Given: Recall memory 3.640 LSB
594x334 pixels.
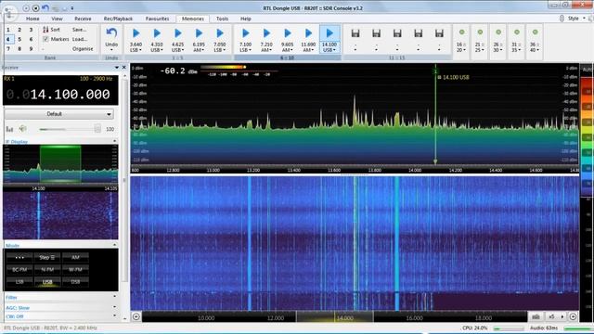Looking at the screenshot, I should click(136, 39).
